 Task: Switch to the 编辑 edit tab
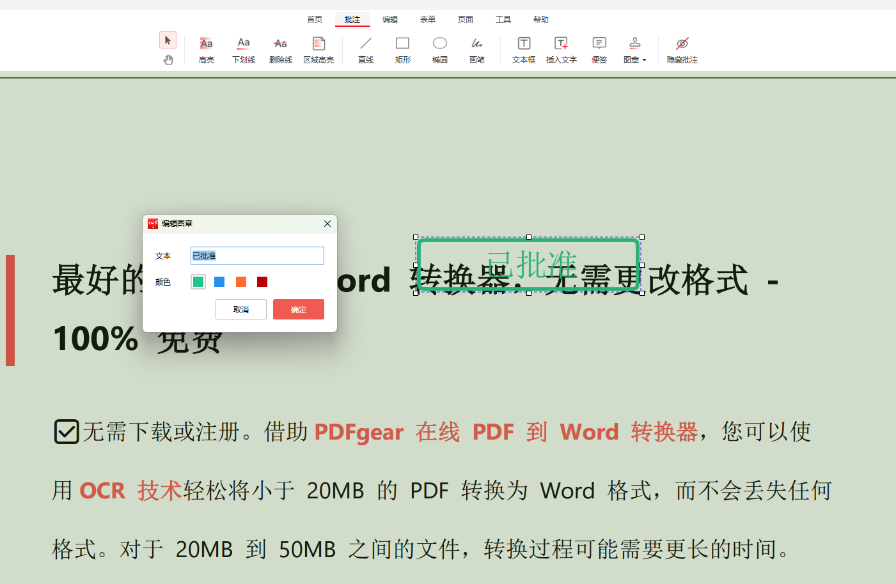(x=390, y=20)
